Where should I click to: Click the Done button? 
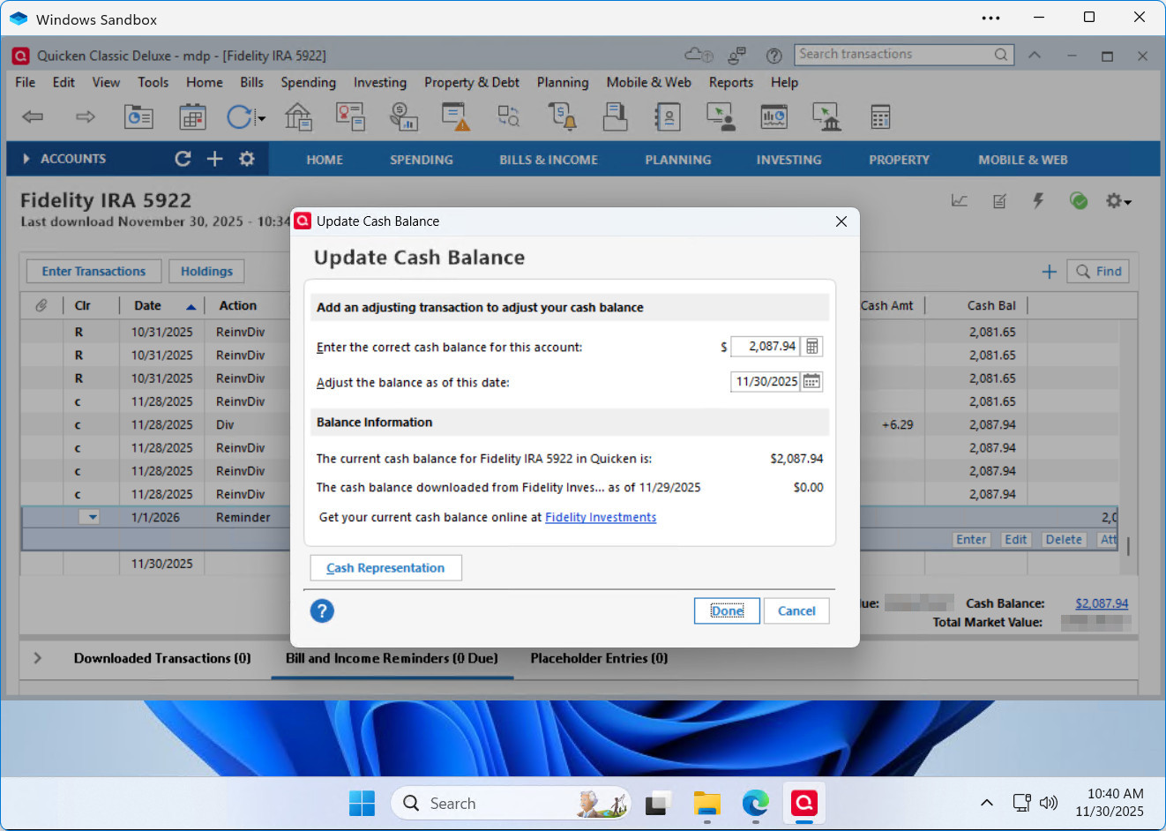click(727, 610)
